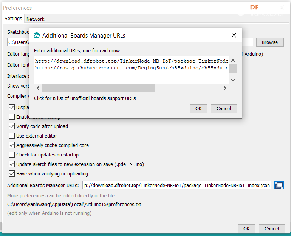Toggle the Display line numbers checkbox

click(x=12, y=107)
